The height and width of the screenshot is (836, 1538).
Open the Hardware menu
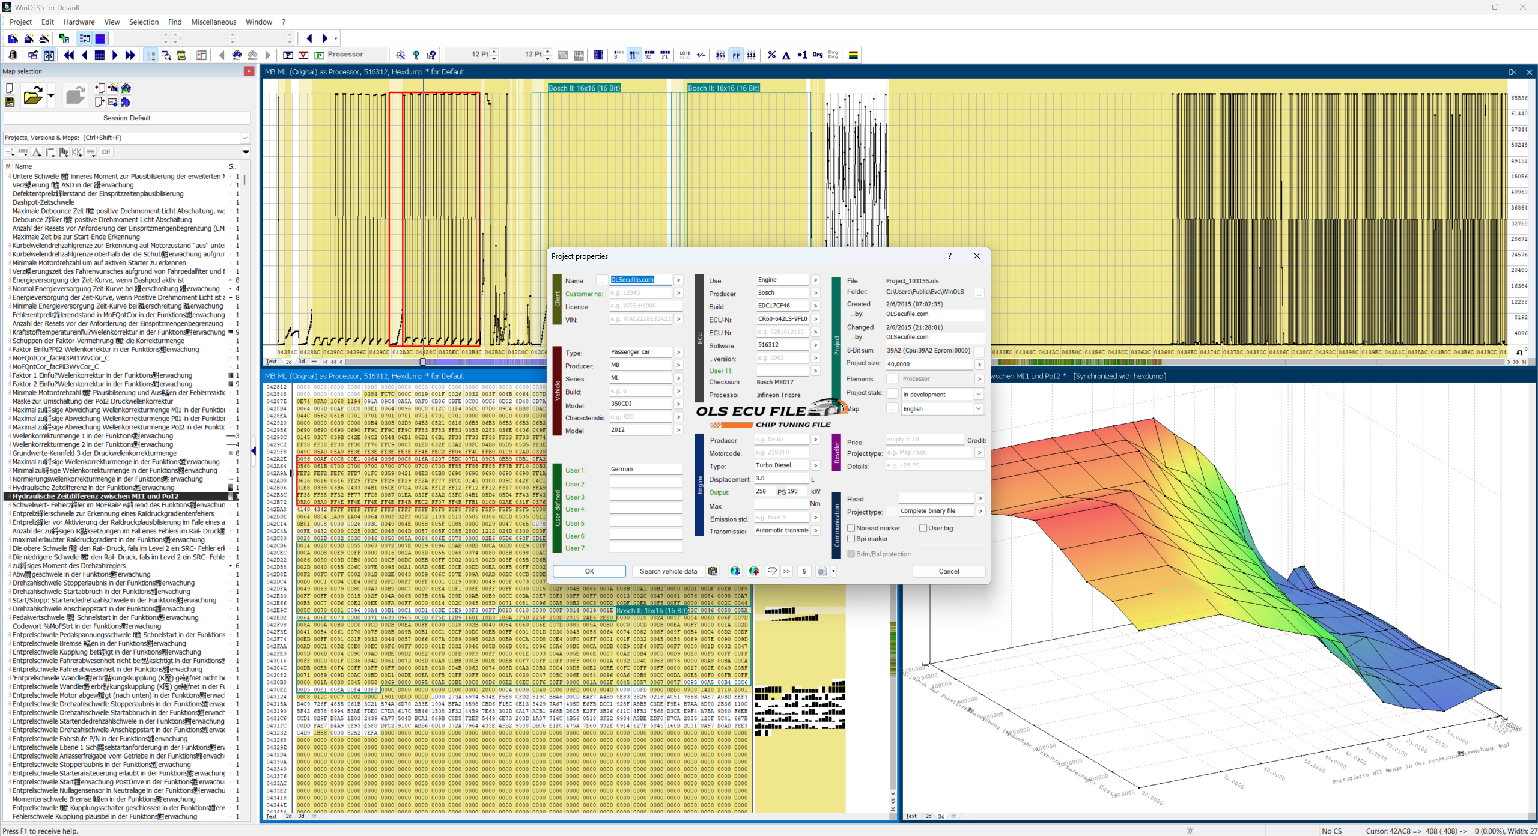[x=79, y=22]
